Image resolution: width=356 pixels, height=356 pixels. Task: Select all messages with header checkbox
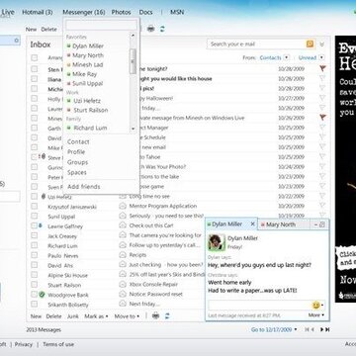coord(35,58)
